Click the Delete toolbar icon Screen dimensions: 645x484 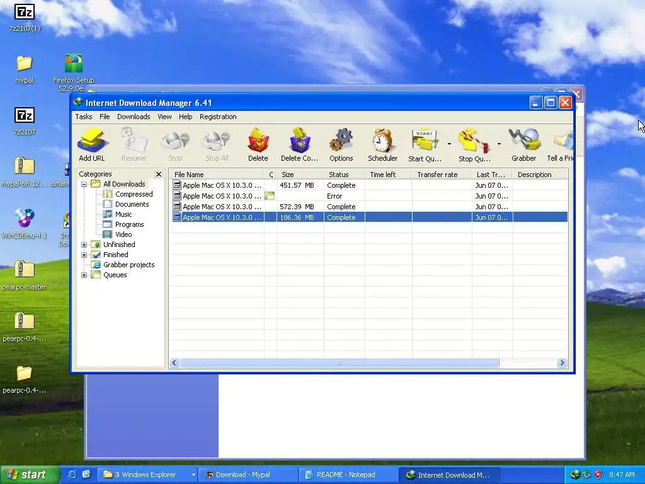tap(258, 144)
